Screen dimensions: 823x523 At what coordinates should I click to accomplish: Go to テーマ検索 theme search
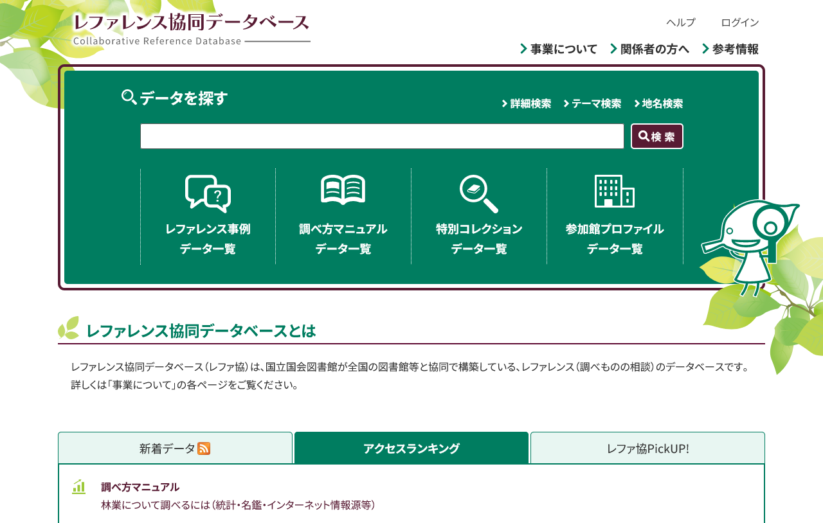point(593,103)
